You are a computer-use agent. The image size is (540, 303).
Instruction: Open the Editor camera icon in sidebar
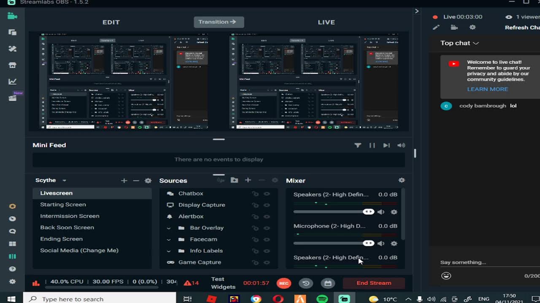12,16
